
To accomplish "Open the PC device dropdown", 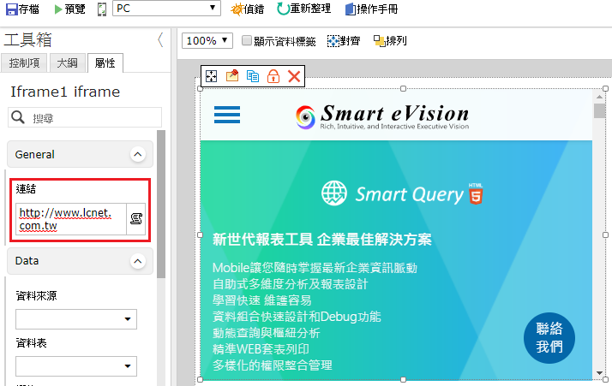I will tap(166, 9).
